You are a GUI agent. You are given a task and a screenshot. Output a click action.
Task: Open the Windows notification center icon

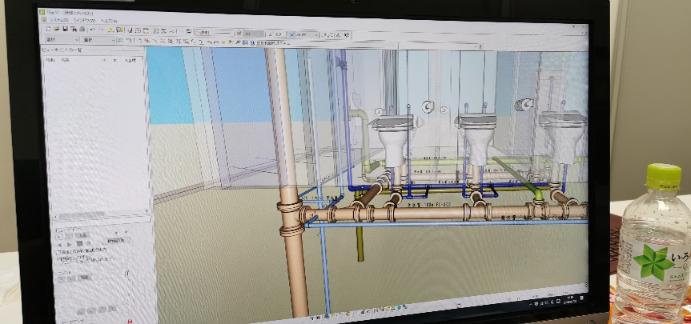pyautogui.click(x=582, y=298)
